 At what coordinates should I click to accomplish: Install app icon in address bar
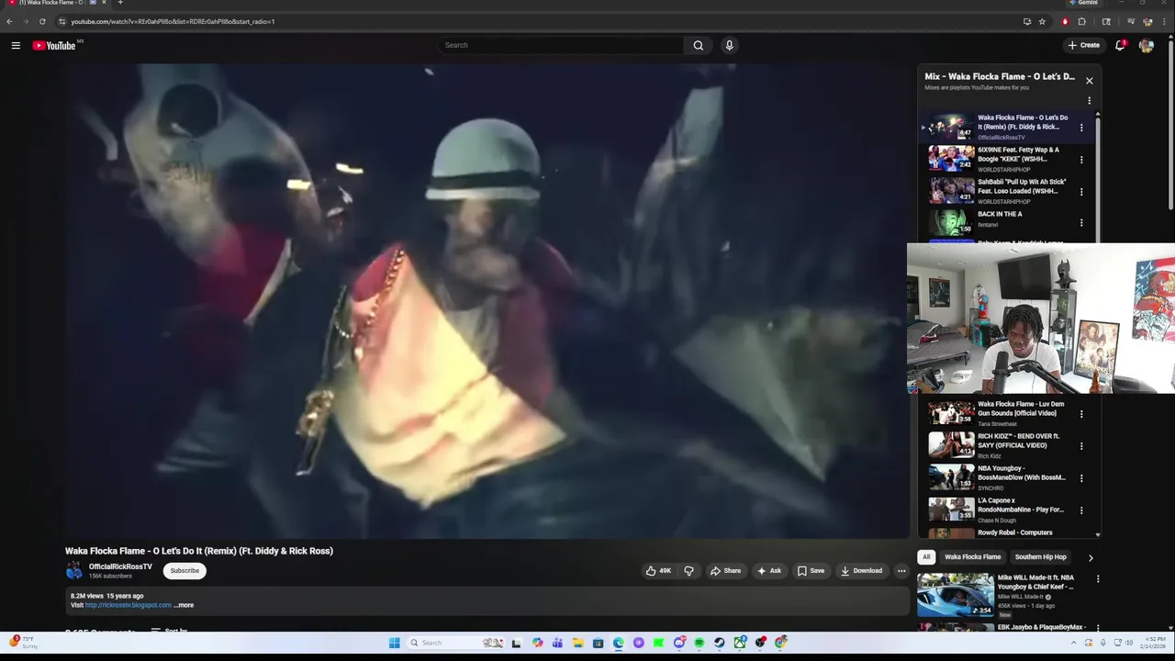[x=1027, y=21]
